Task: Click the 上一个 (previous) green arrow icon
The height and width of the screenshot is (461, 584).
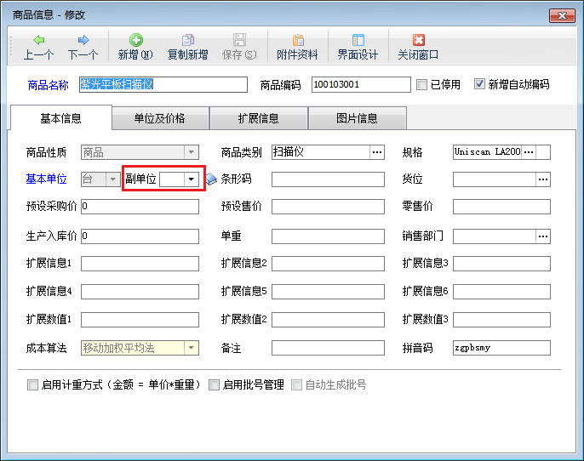Action: pos(39,41)
